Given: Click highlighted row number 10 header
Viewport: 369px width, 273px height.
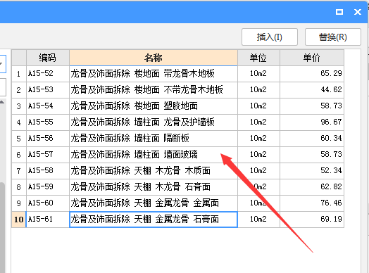Looking at the screenshot, I should point(19,220).
